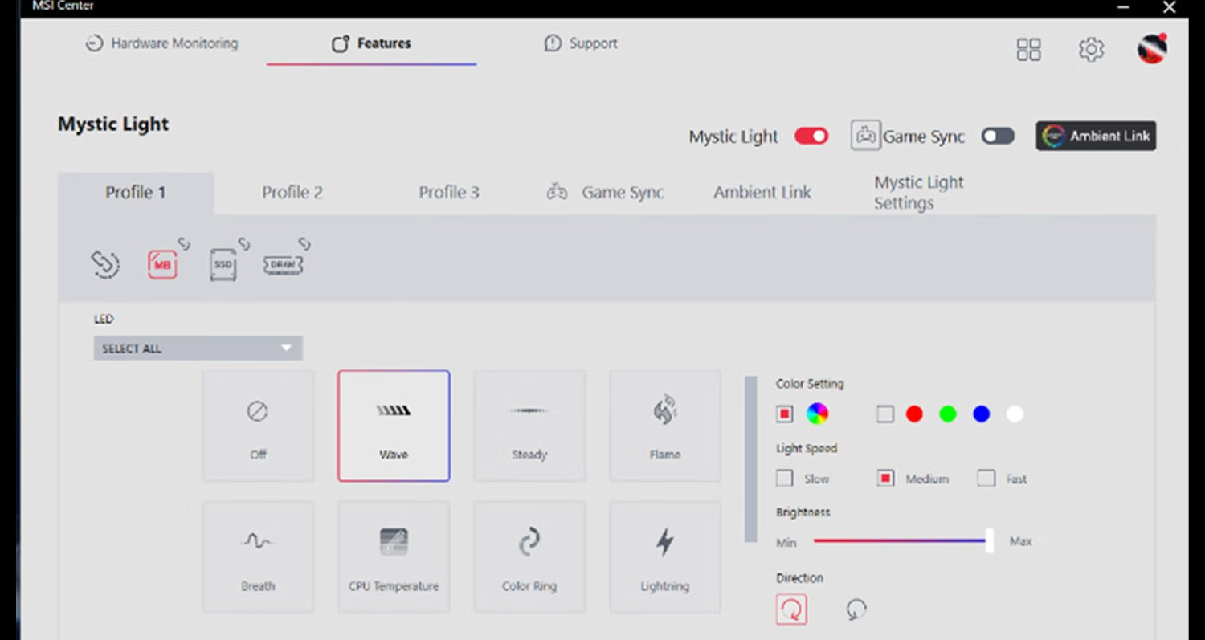
Task: Open the settings gear icon
Action: click(x=1090, y=49)
